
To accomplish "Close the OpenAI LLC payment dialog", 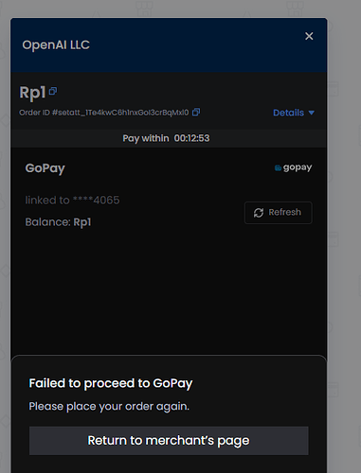I will click(309, 36).
